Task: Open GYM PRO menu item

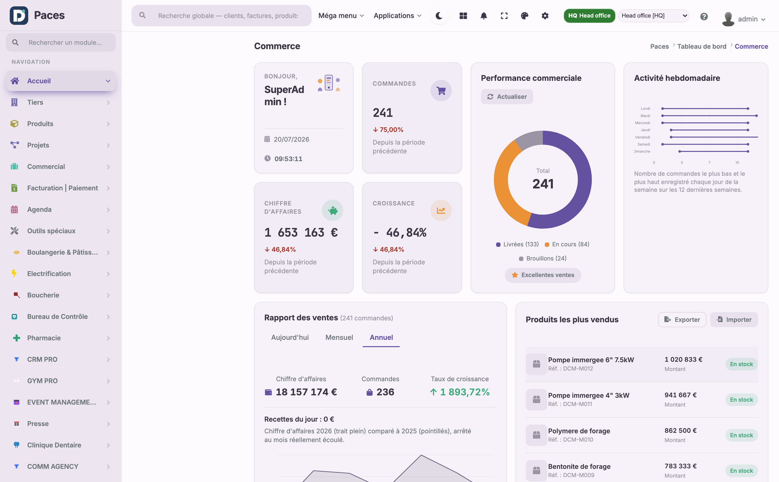Action: coord(61,381)
